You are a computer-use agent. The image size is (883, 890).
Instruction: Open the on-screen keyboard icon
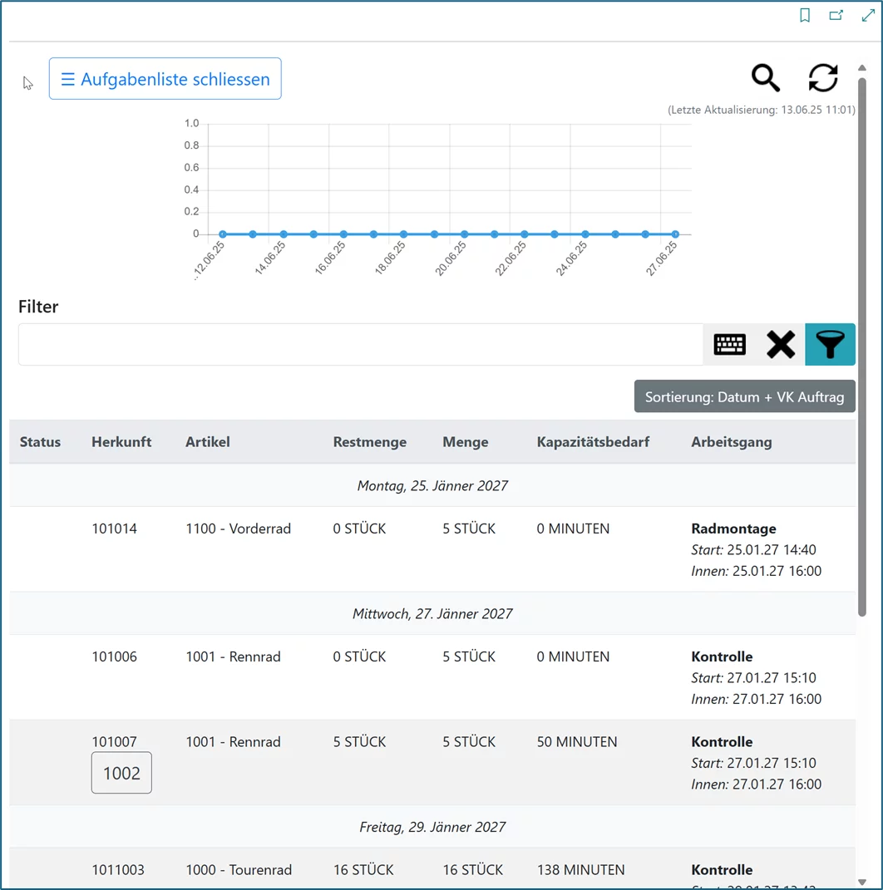pyautogui.click(x=729, y=344)
